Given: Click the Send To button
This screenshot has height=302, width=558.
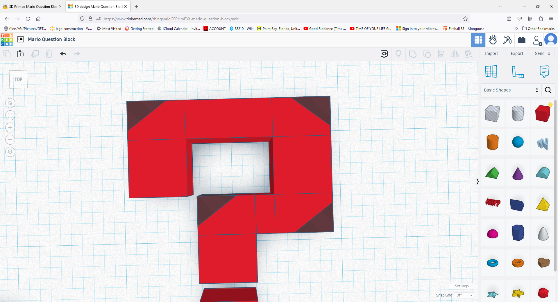Looking at the screenshot, I should [542, 53].
